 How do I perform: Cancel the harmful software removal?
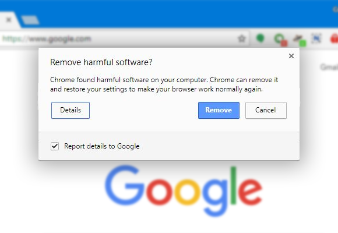click(x=266, y=110)
